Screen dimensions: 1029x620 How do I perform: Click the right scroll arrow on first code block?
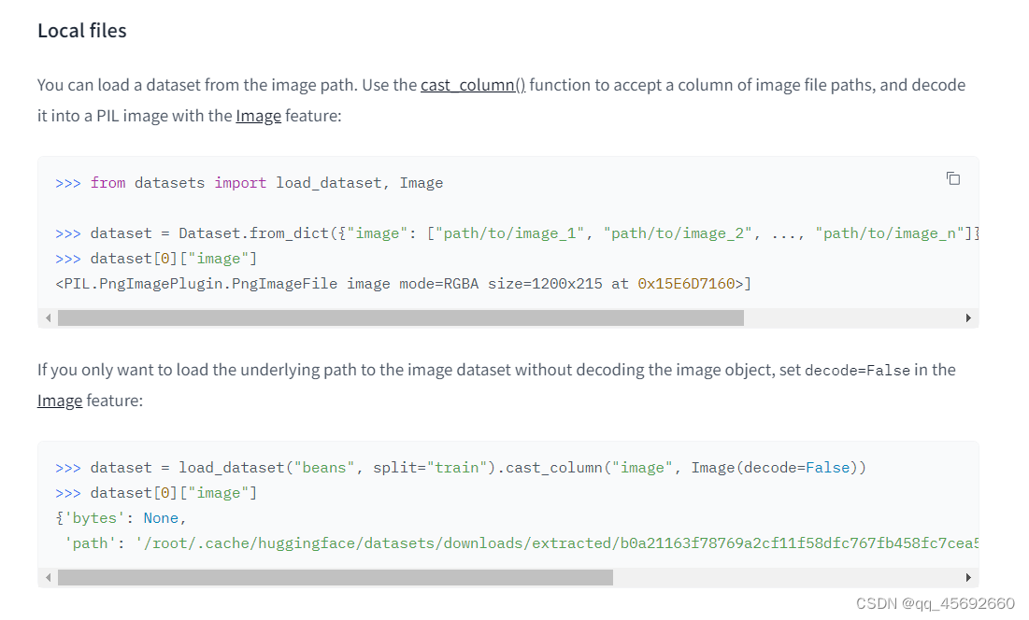(x=968, y=317)
